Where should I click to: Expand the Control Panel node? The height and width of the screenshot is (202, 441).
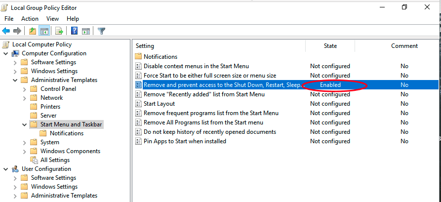(x=25, y=89)
